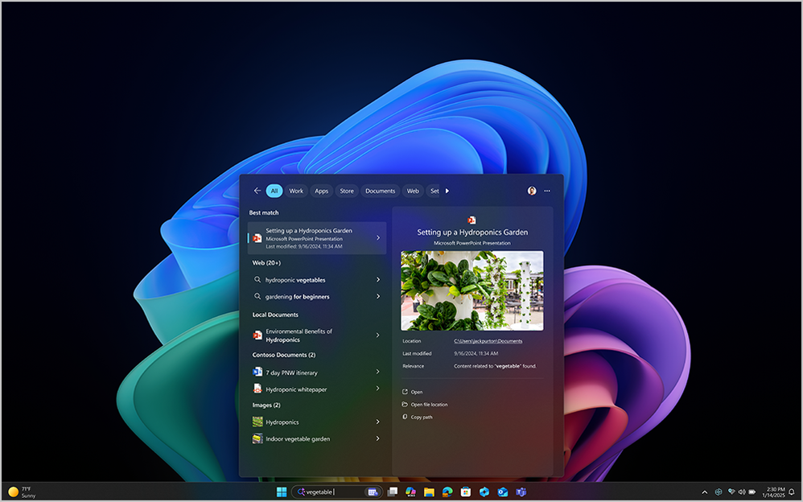Launch Outlook from the taskbar

[x=502, y=492]
